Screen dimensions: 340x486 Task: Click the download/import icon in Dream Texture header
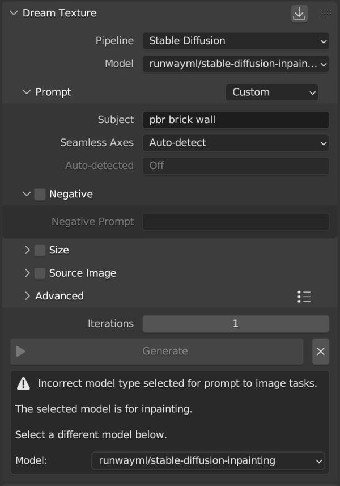point(299,14)
